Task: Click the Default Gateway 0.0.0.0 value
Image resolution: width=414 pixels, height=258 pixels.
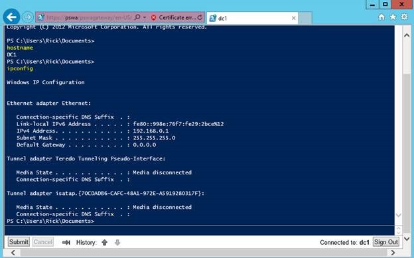Action: click(x=145, y=145)
